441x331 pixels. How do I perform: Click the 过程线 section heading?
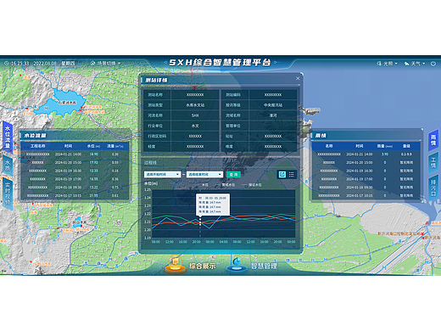pyautogui.click(x=150, y=163)
